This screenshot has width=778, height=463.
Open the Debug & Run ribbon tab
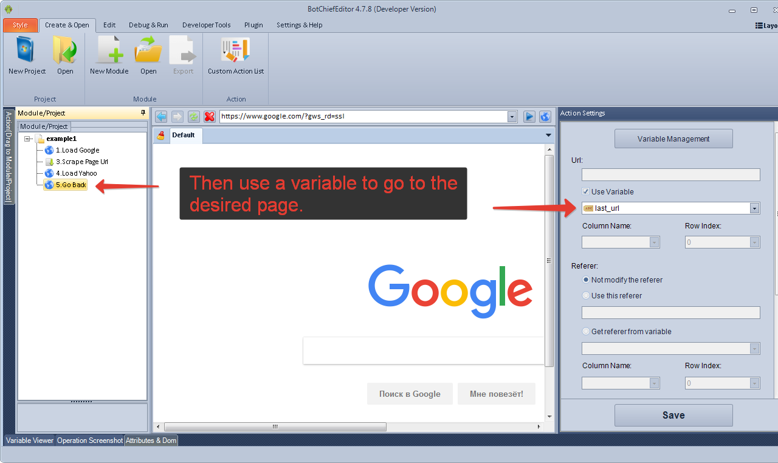coord(148,25)
